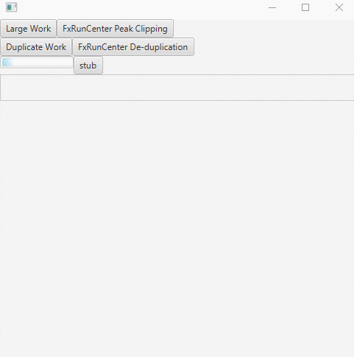Image resolution: width=354 pixels, height=357 pixels.
Task: Click the small program icon at the window's corner
Action: click(x=11, y=7)
